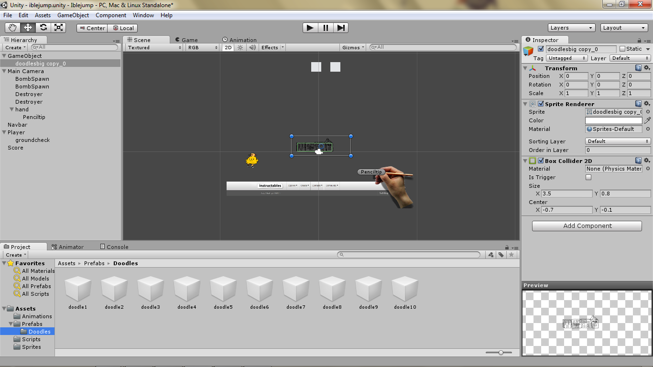The width and height of the screenshot is (653, 367).
Task: Select the doodle1 prefab
Action: (x=77, y=292)
